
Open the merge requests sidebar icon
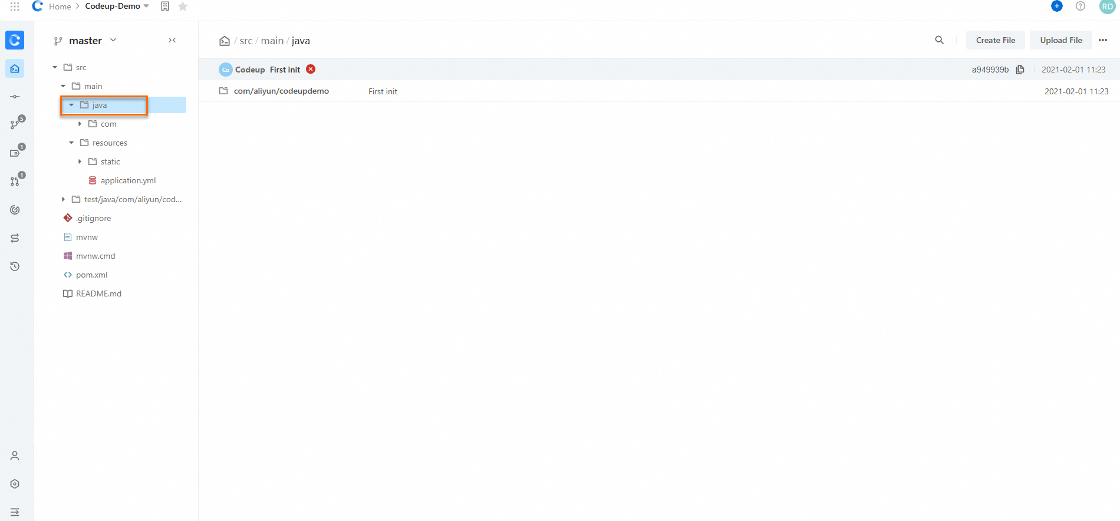[16, 180]
